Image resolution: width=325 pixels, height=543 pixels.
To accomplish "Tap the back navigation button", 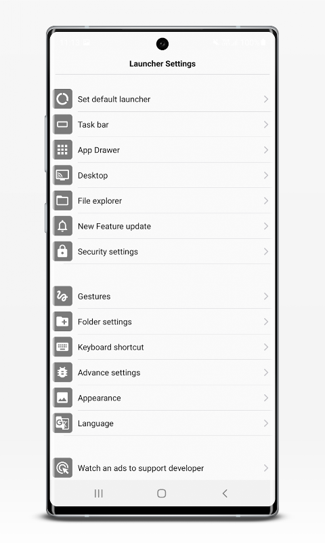I will (225, 493).
